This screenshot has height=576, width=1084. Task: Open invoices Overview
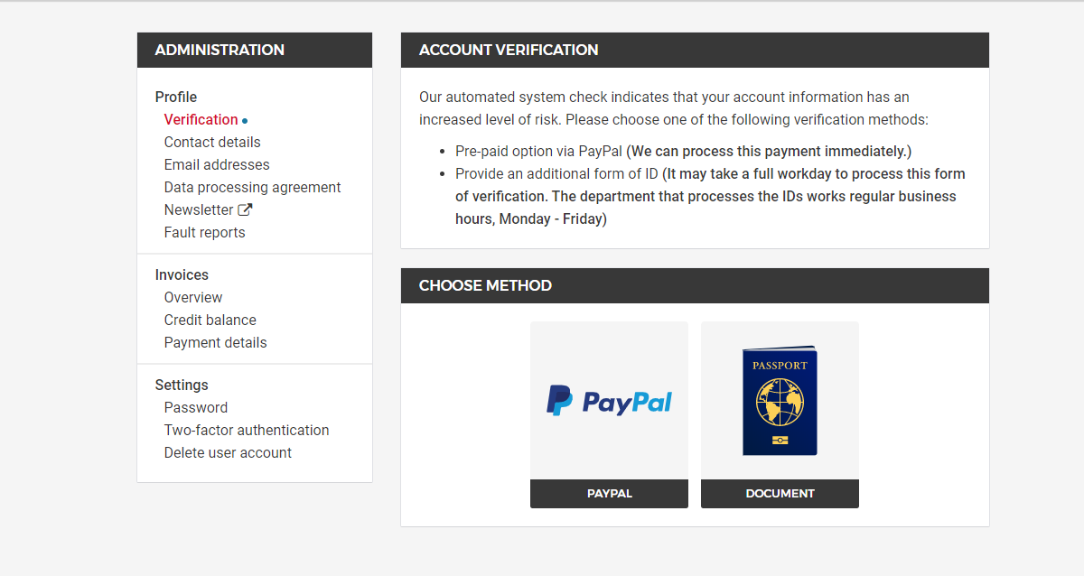(x=193, y=297)
